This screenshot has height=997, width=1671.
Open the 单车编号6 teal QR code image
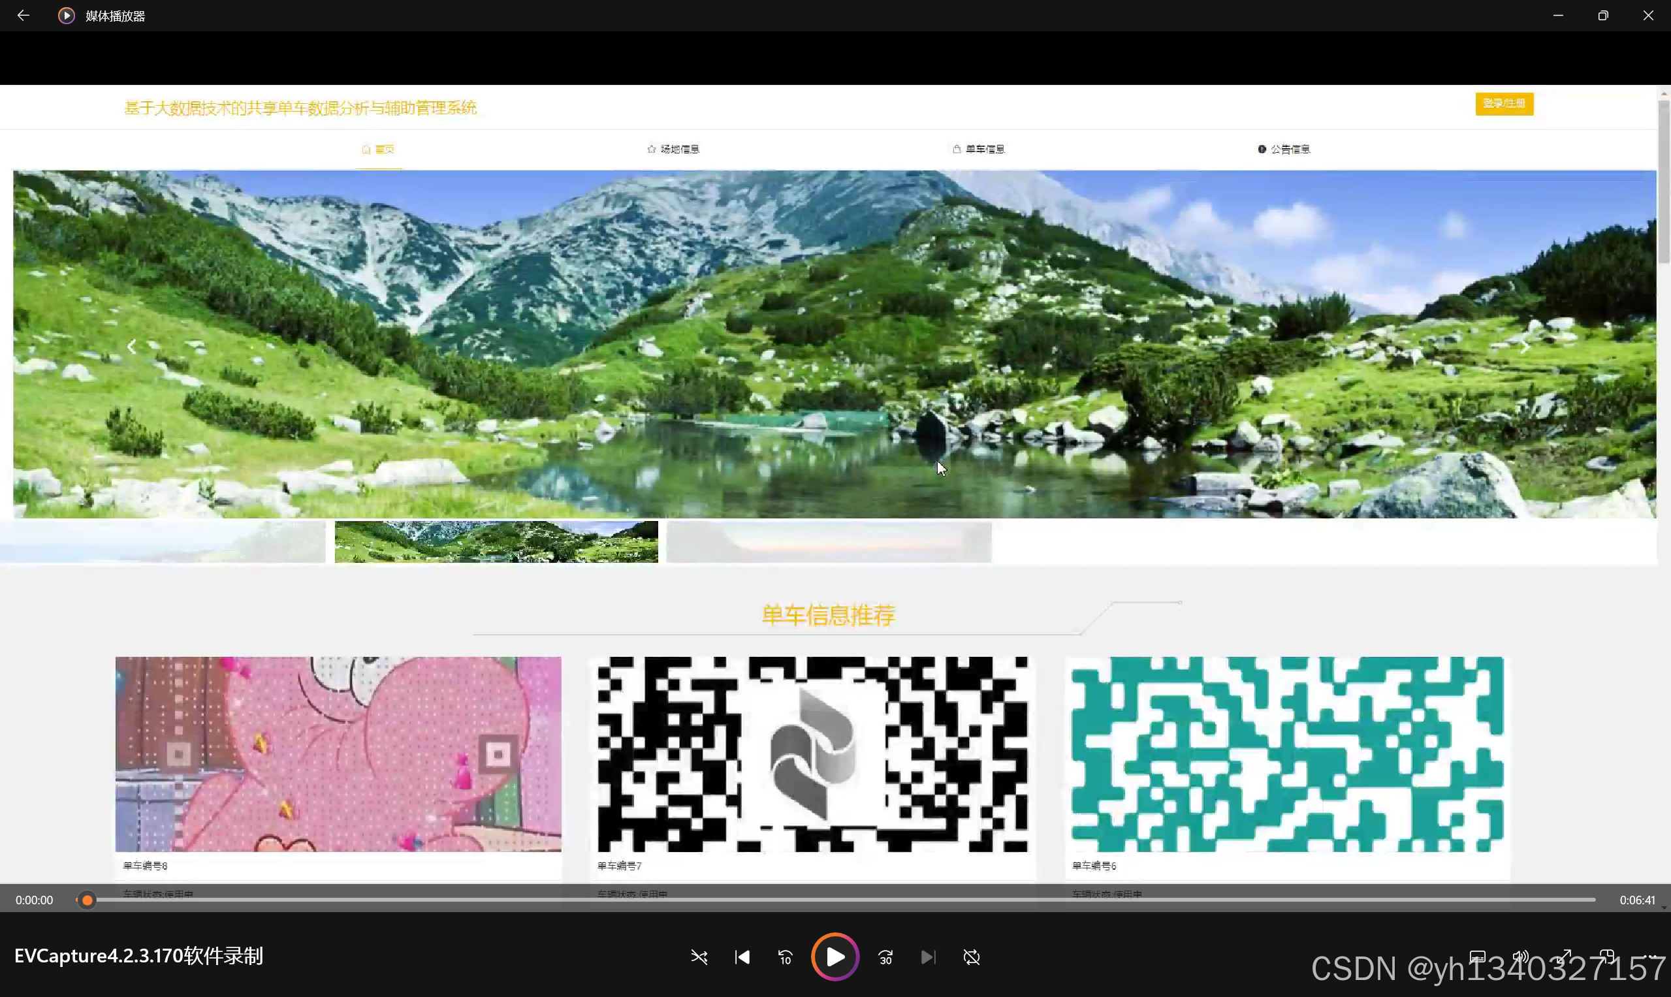(x=1287, y=754)
